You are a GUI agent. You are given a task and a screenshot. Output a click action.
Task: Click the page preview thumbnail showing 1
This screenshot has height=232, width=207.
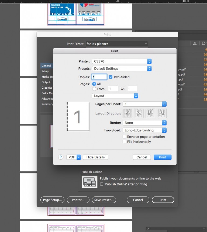[x=78, y=117]
